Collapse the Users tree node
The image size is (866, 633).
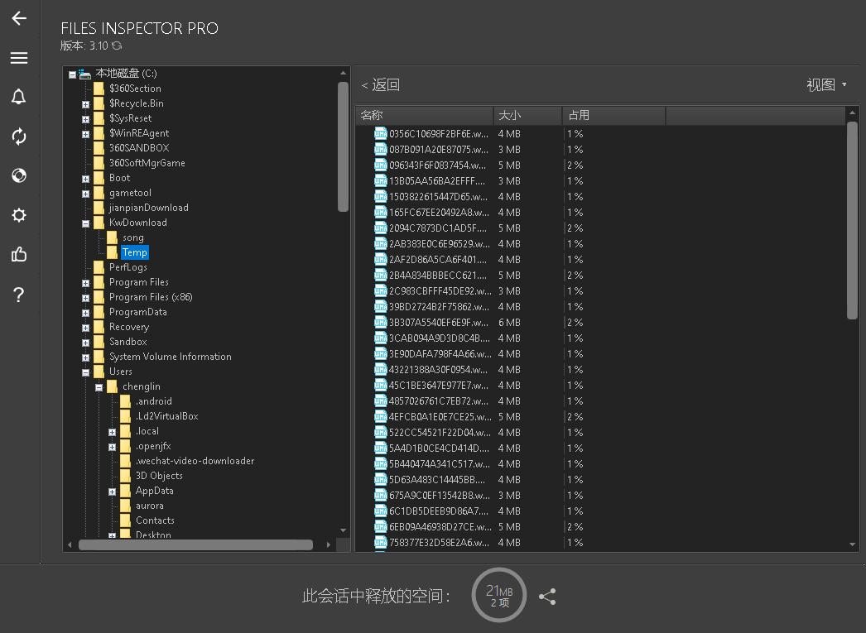click(x=86, y=372)
